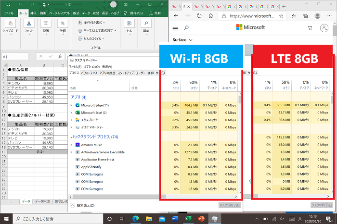Open Word from the taskbar
Image resolution: width=337 pixels, height=224 pixels.
tap(175, 219)
